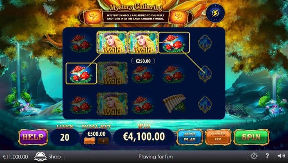Click the highlighted mushroom in middle row
288x163 pixels.
81,73
